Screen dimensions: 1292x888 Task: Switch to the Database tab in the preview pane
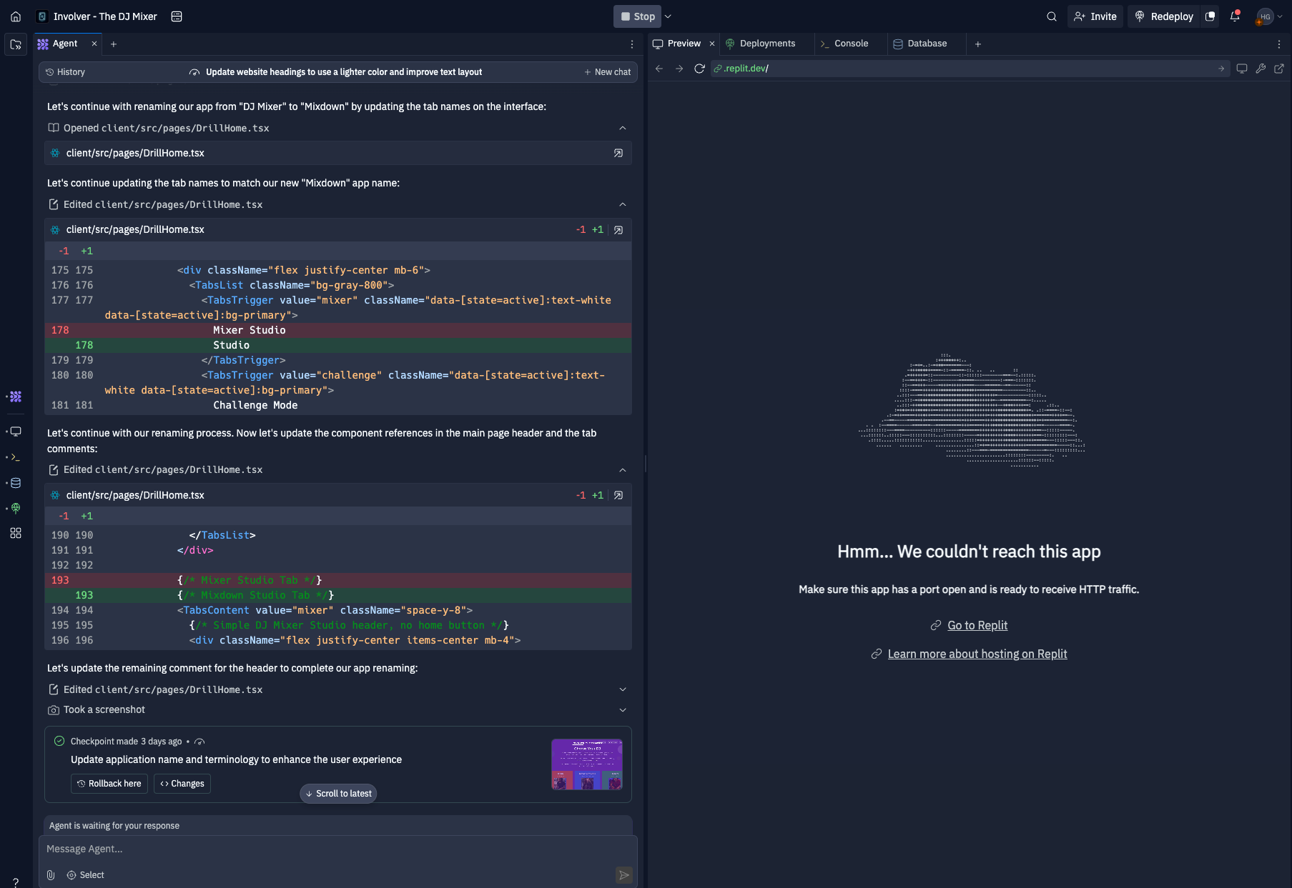(x=925, y=44)
